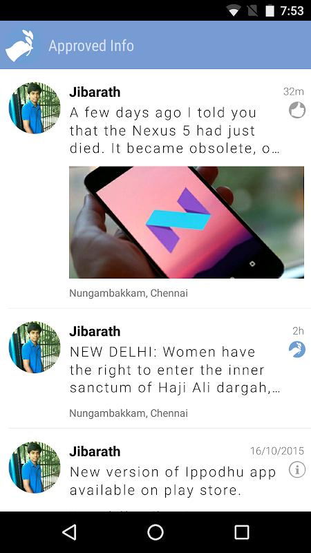Tap Jibarath's avatar on Ippodhu post

[35, 467]
